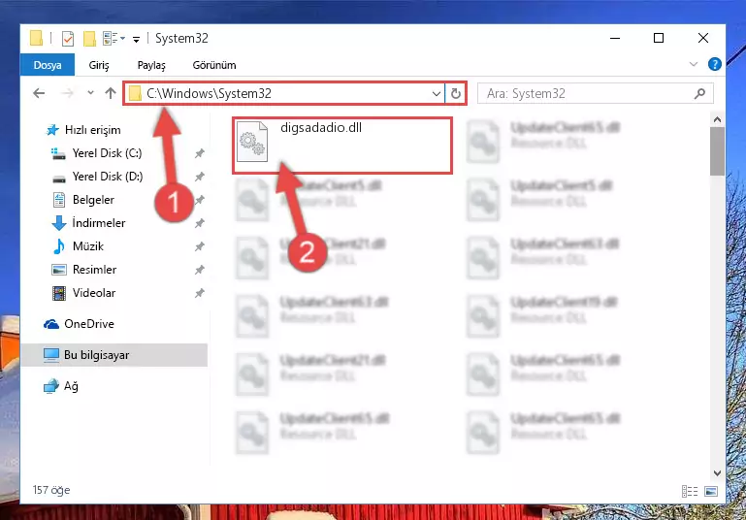Click the search magnifier icon
The image size is (746, 520).
[699, 94]
